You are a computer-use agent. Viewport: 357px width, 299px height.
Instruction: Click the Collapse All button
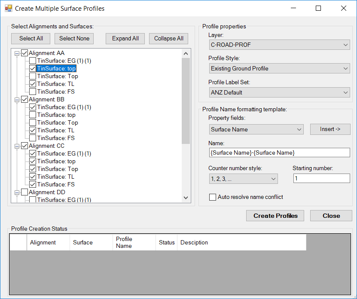169,39
